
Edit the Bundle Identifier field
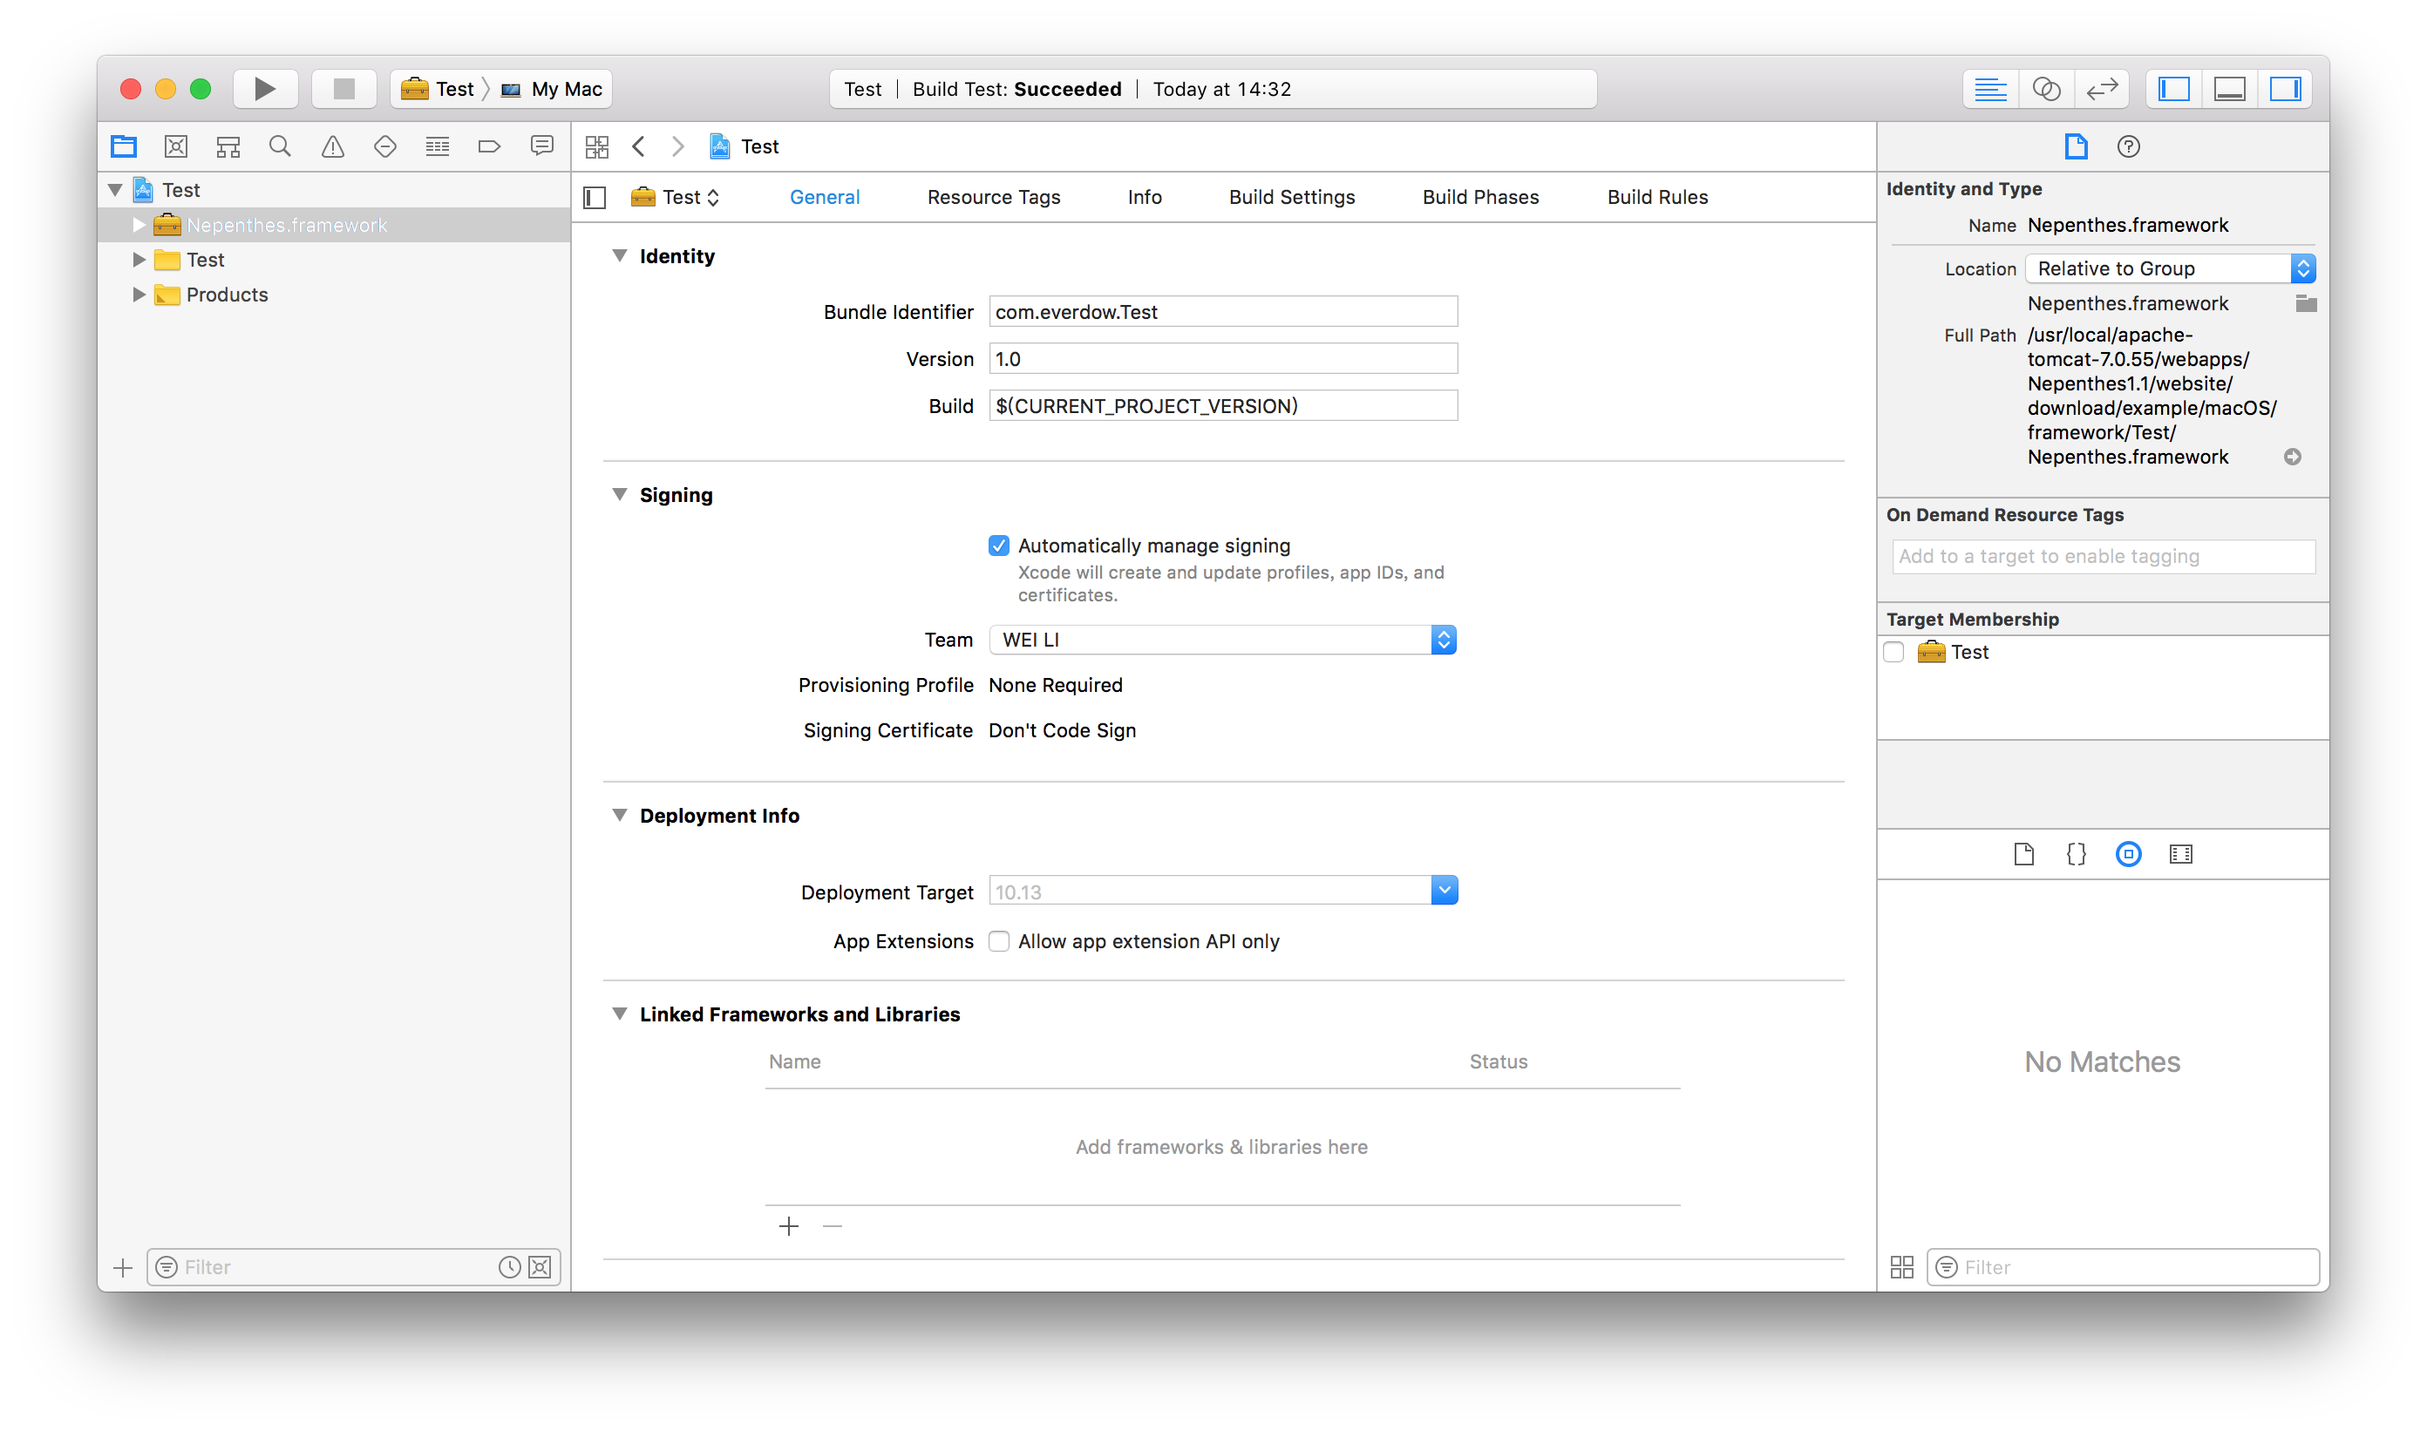1222,311
